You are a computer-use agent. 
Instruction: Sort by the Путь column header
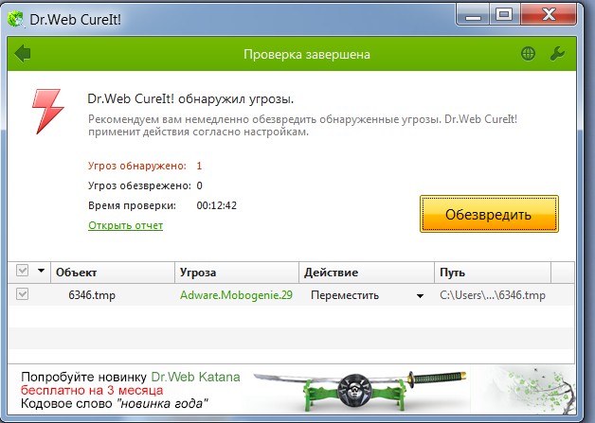click(x=493, y=273)
